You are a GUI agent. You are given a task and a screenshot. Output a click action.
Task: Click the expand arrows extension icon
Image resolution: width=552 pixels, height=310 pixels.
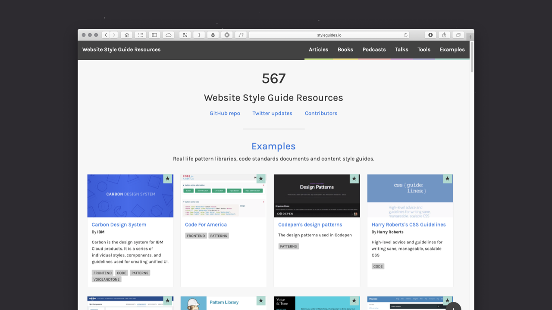point(185,35)
